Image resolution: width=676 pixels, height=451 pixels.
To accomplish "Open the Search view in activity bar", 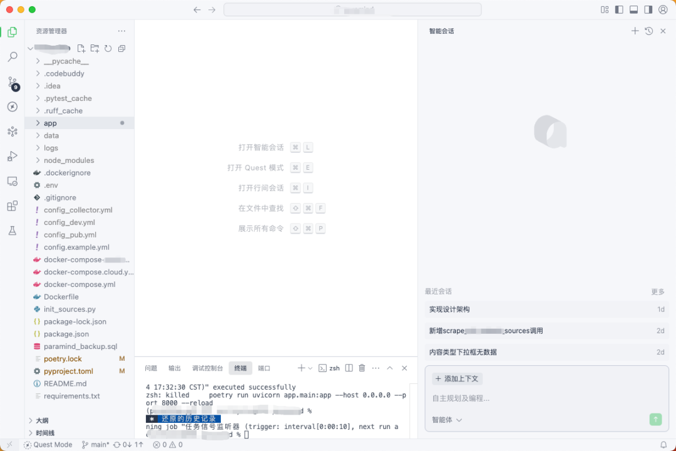I will coord(12,56).
